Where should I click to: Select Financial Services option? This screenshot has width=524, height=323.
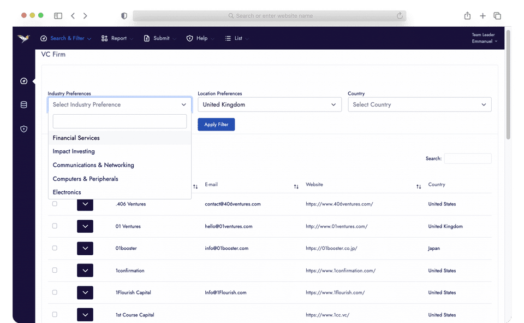(120, 138)
